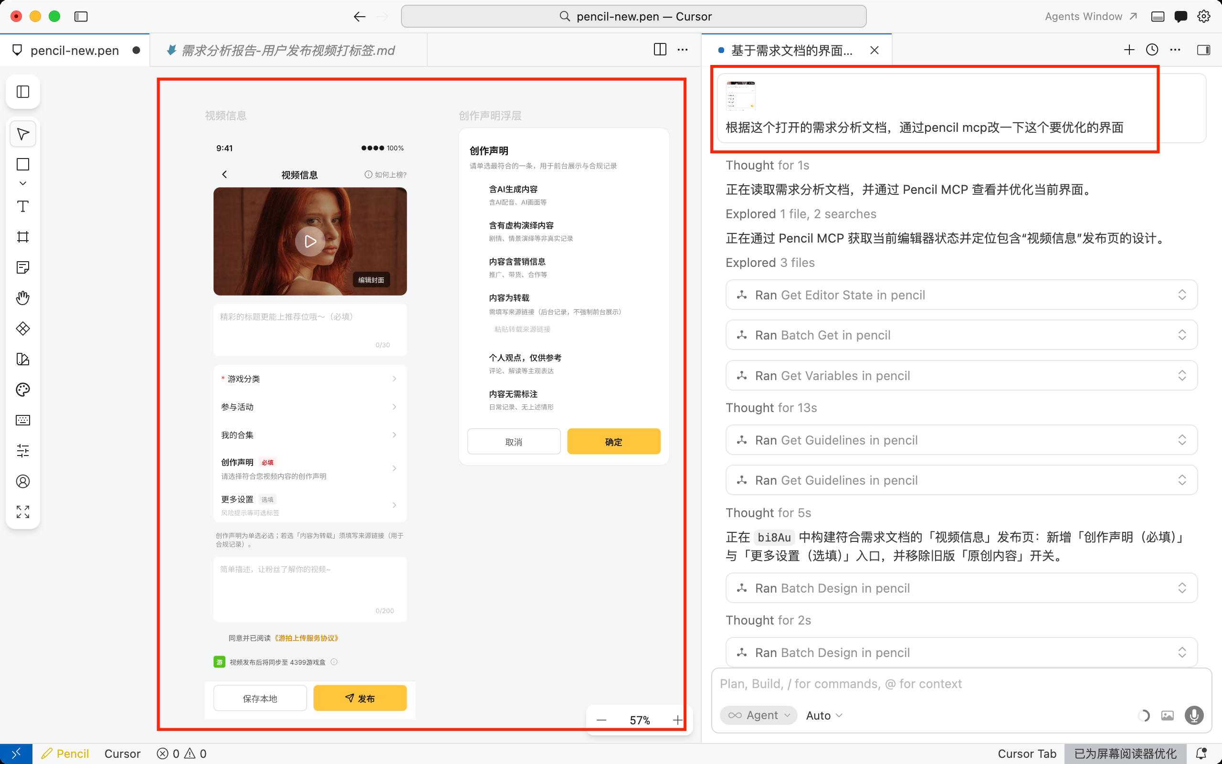Screen dimensions: 1222x764
Task: Click the 57% zoom level value
Action: click(640, 720)
